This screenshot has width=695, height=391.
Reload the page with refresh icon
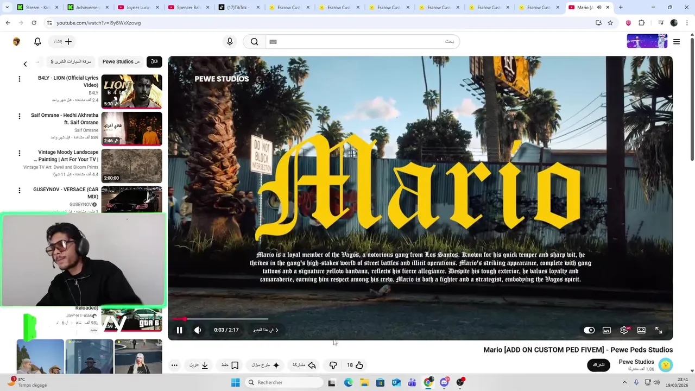tap(34, 23)
